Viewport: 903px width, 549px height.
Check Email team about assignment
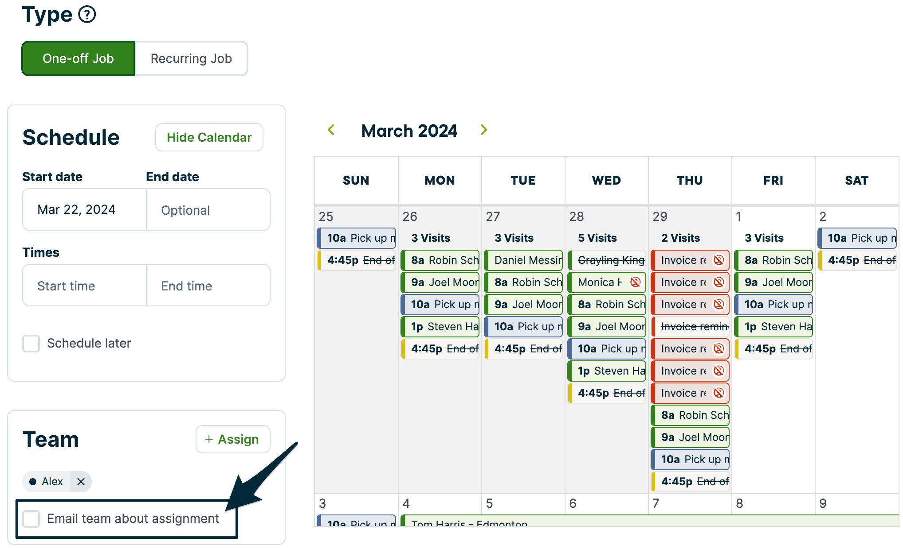[x=31, y=519]
